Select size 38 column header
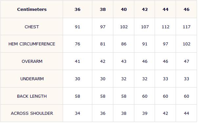This screenshot has height=123, width=198. 103,9
